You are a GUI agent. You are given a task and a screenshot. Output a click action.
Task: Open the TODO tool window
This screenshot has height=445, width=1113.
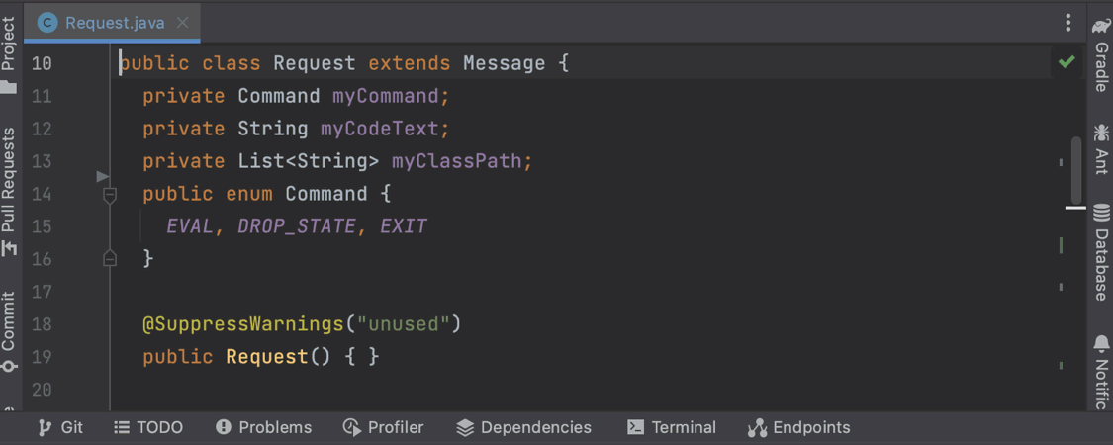click(148, 427)
